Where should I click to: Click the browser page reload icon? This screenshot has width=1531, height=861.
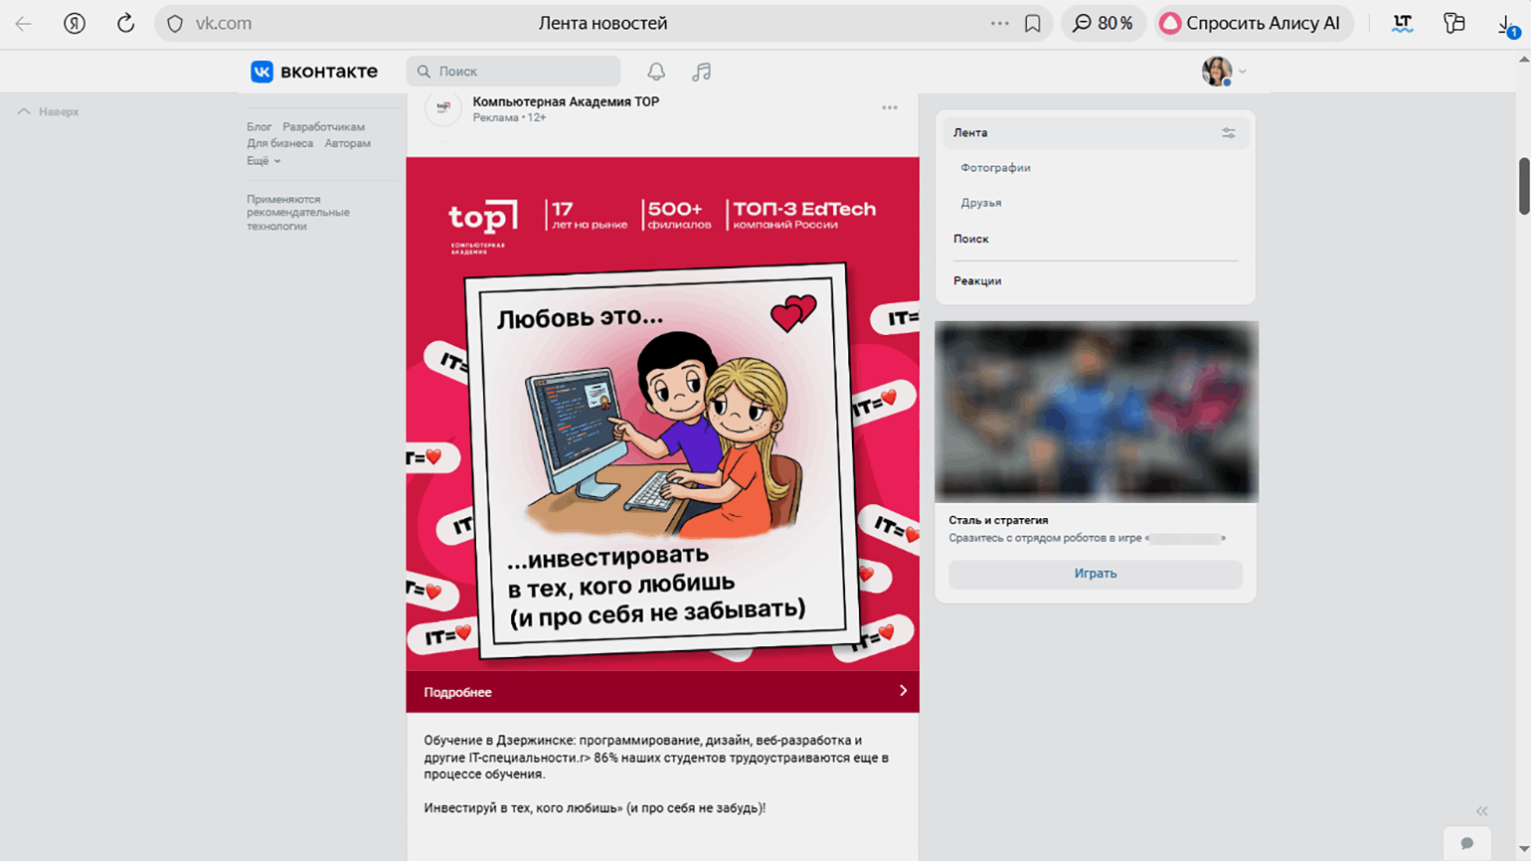pos(125,23)
